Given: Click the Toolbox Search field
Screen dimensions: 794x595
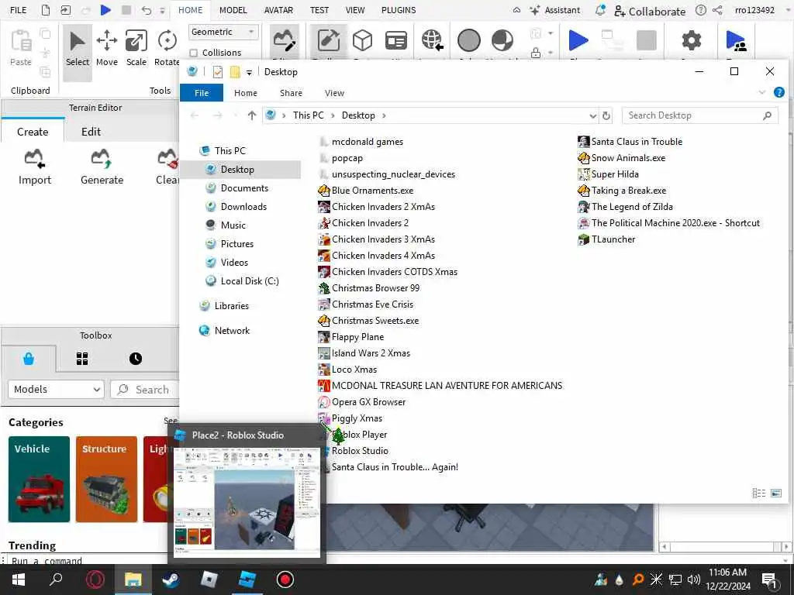Looking at the screenshot, I should pos(145,390).
